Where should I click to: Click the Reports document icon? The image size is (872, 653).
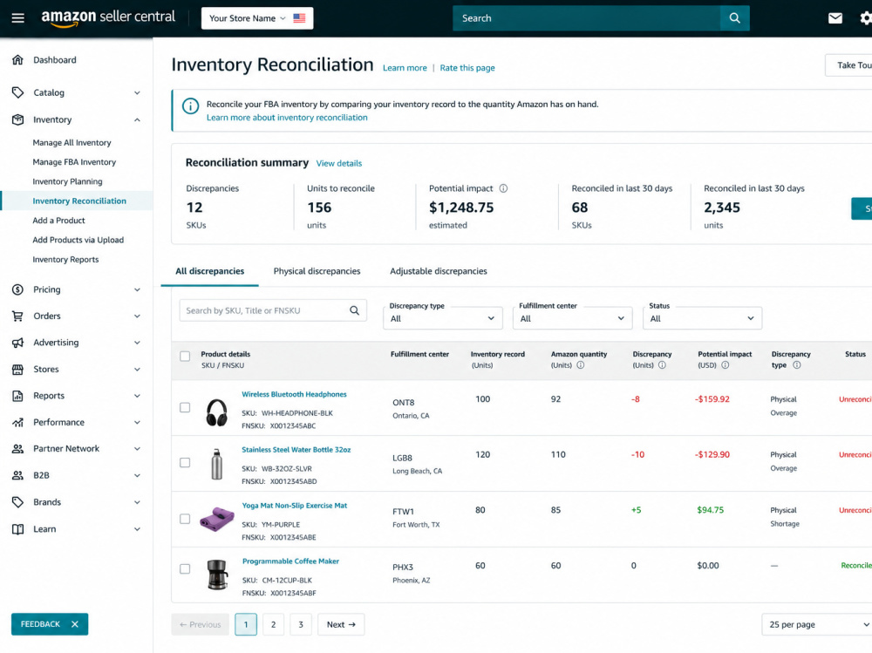pyautogui.click(x=17, y=396)
